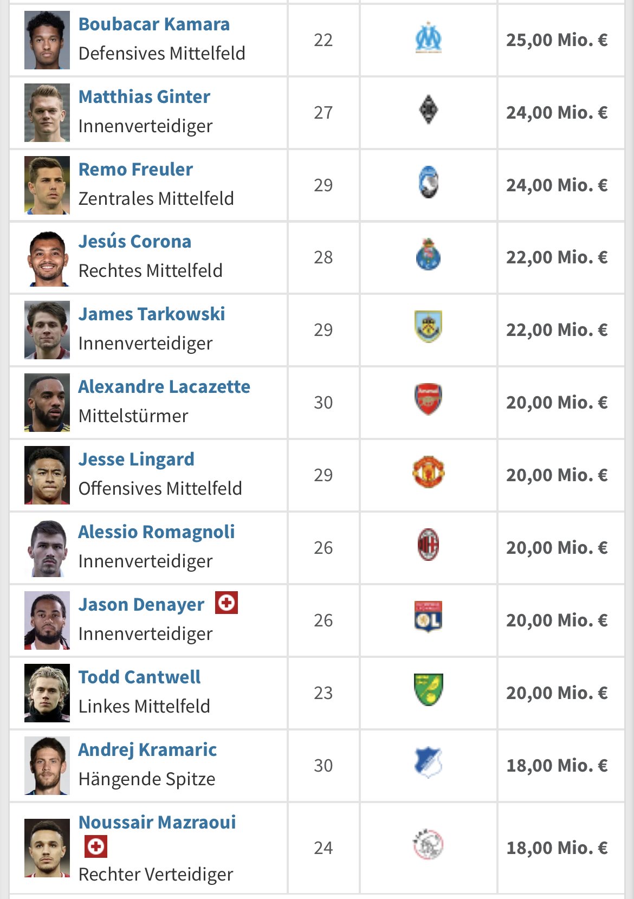Click injury icon next to Jason Denayer

[x=227, y=603]
